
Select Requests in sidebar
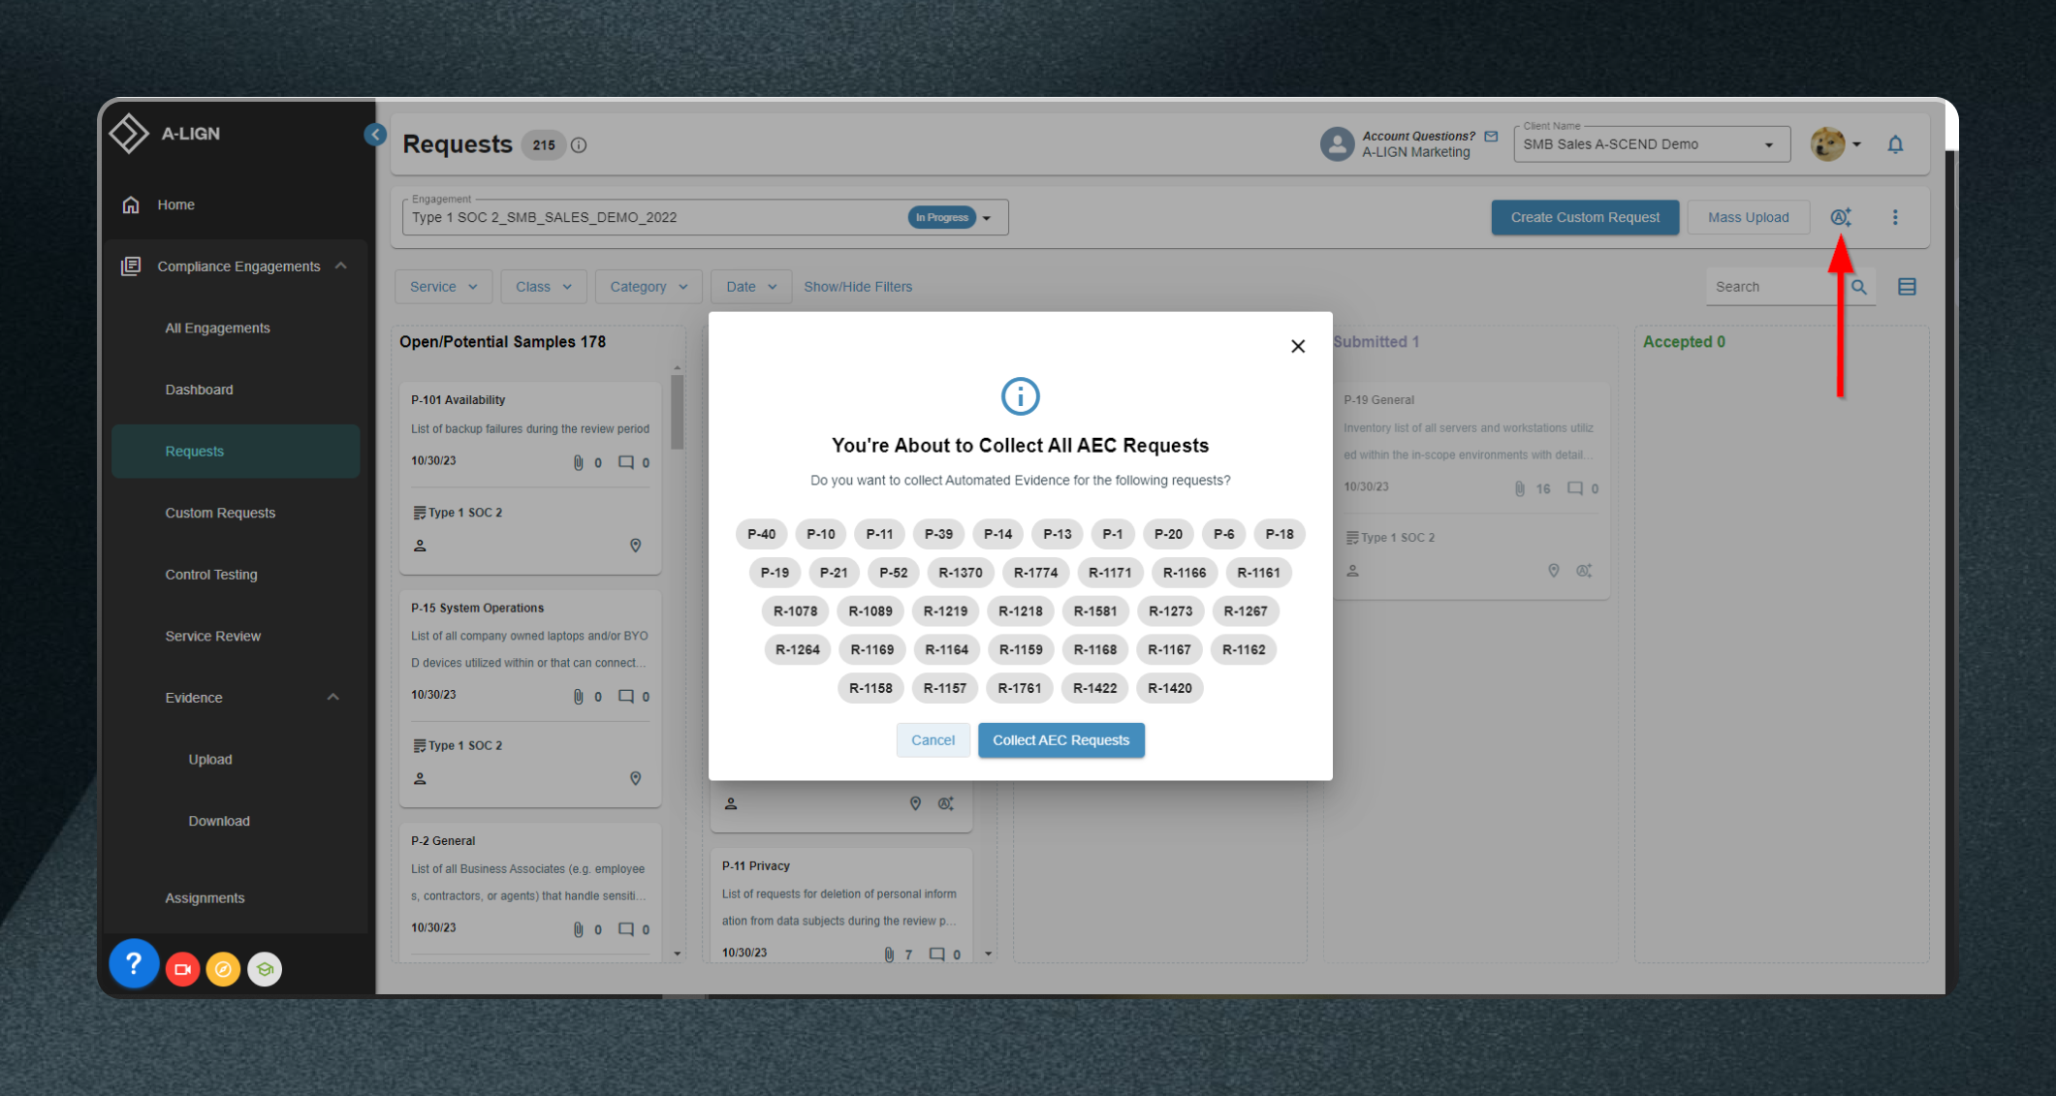click(x=236, y=451)
